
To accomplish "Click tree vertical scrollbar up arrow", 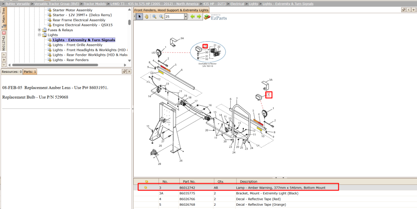I will tap(130, 10).
